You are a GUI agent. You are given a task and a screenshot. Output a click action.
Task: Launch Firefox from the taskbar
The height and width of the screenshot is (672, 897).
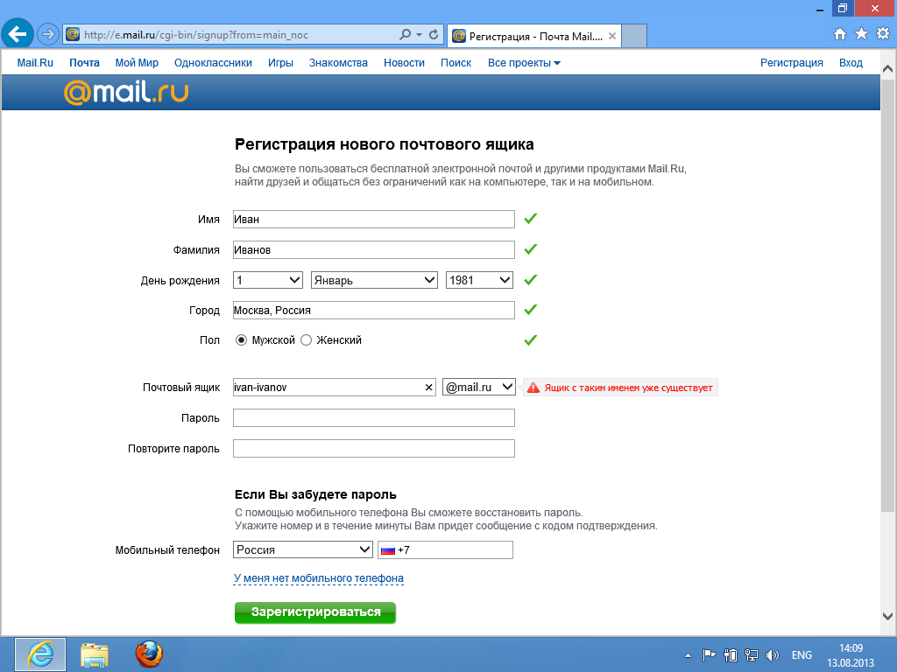[x=149, y=654]
